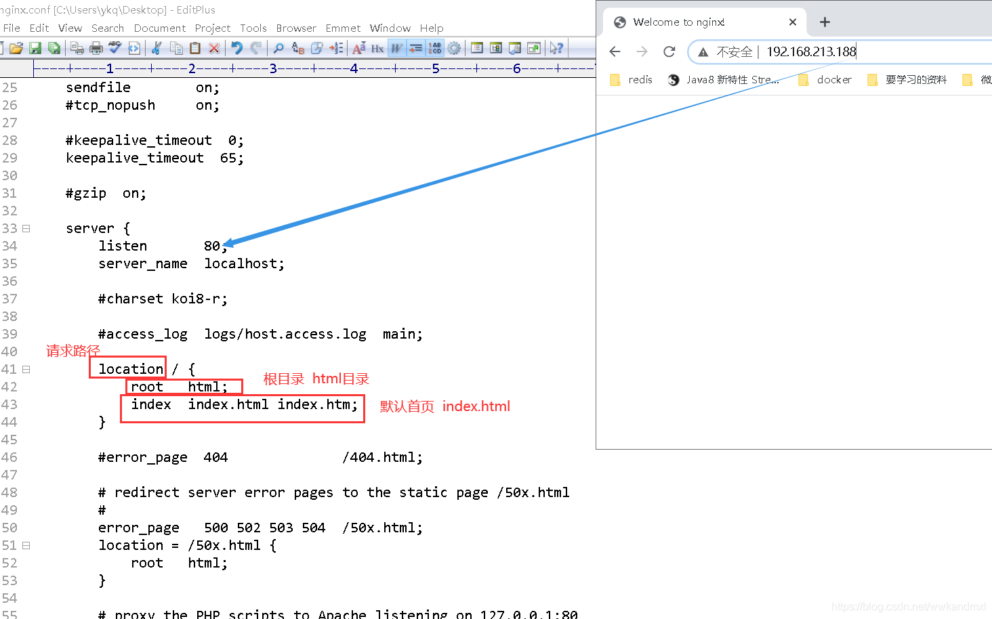Open the View menu
The width and height of the screenshot is (992, 619).
click(70, 28)
